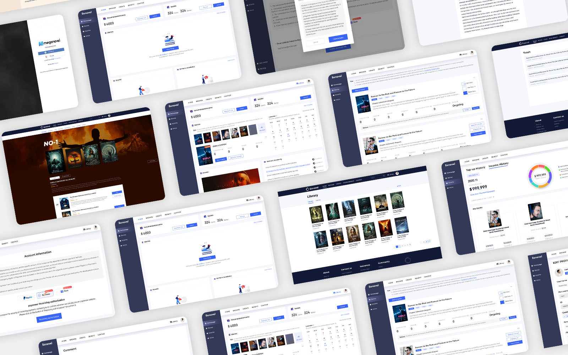Click the Cancel button in the dialog
The width and height of the screenshot is (568, 355).
(316, 42)
